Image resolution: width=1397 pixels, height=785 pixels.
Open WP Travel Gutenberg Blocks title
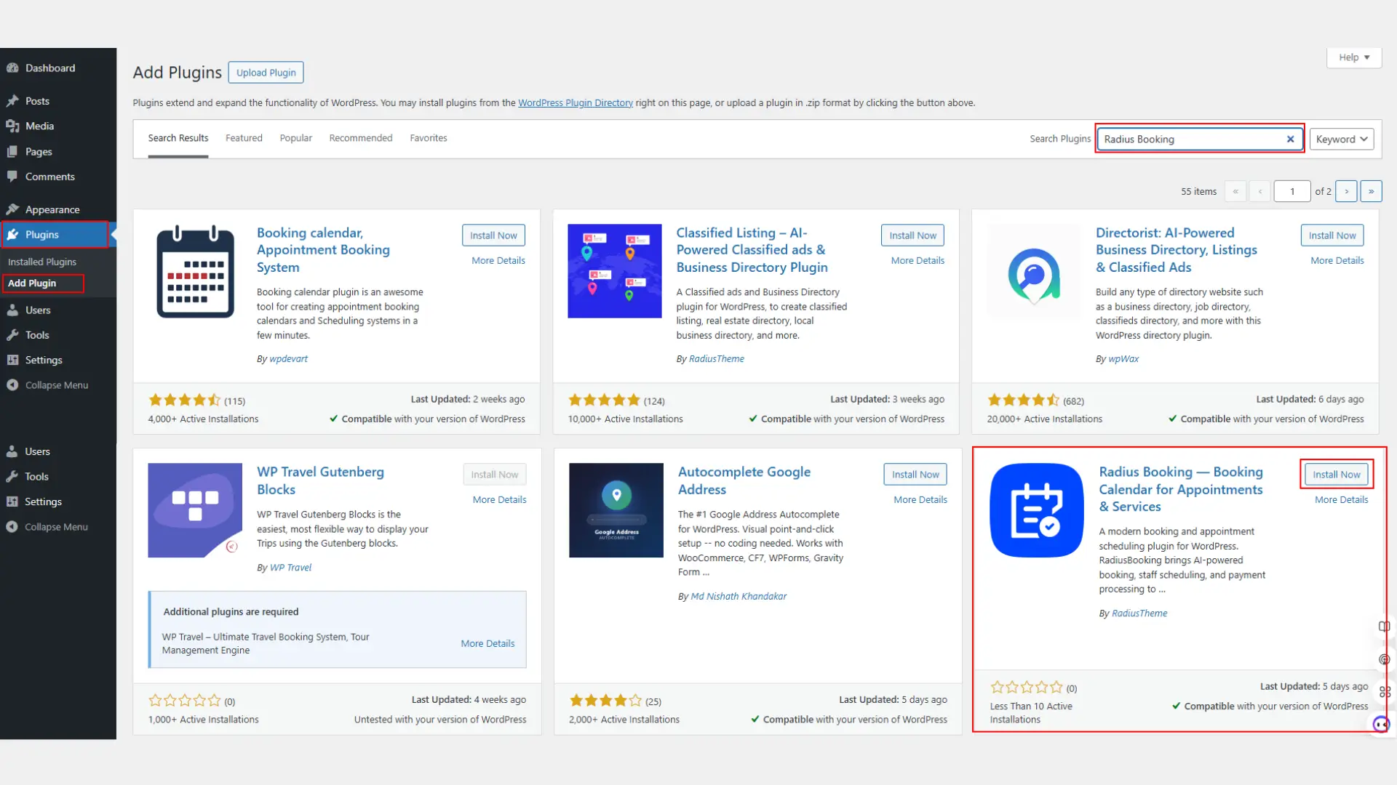coord(320,480)
